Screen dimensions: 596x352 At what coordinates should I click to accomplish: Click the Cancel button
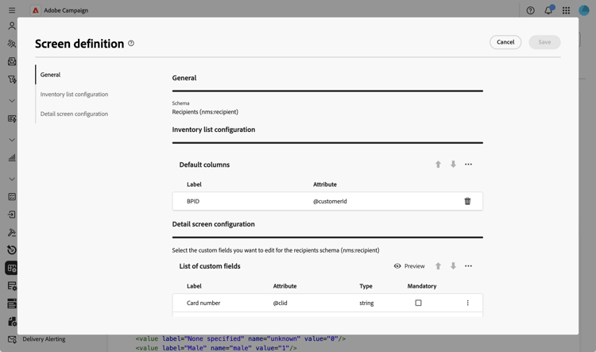(505, 42)
